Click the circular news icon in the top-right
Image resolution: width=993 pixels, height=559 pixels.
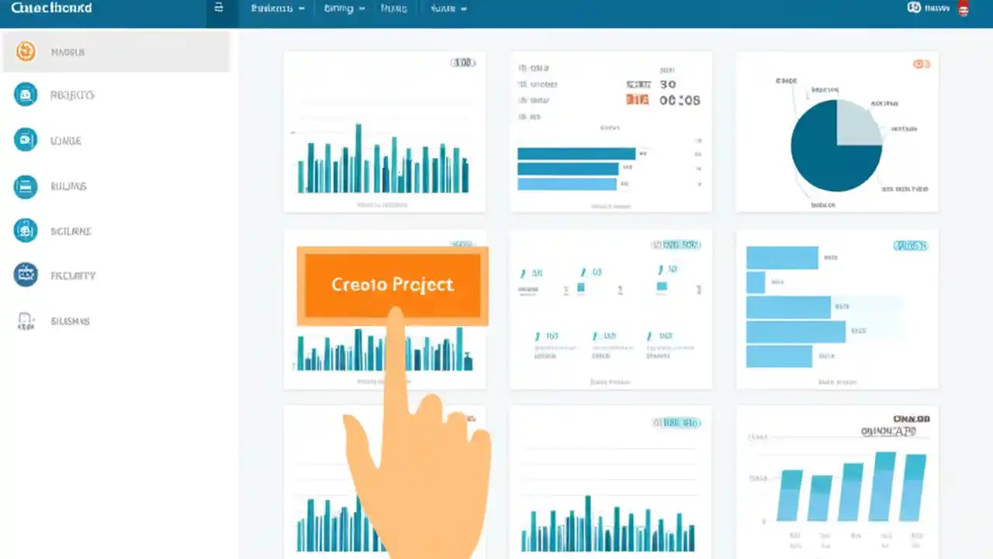[914, 8]
